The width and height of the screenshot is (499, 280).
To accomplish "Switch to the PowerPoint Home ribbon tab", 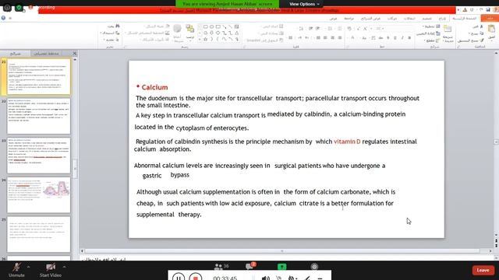I will click(x=465, y=19).
